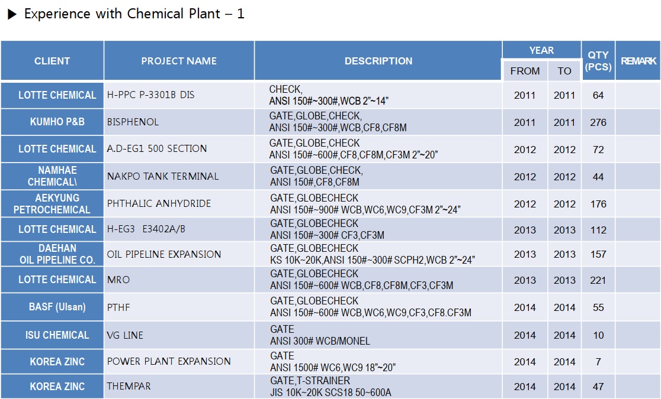Click the ISU CHEMICAL client cell
The width and height of the screenshot is (661, 399).
(x=57, y=335)
